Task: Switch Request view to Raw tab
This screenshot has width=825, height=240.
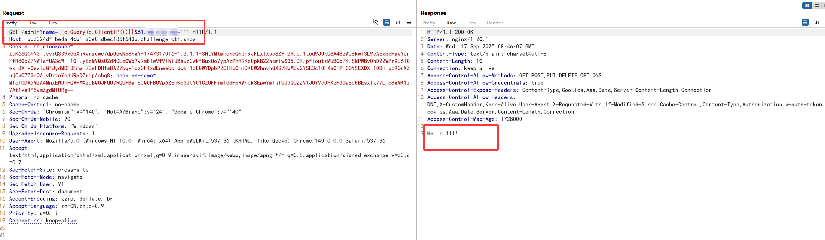Action: point(33,23)
